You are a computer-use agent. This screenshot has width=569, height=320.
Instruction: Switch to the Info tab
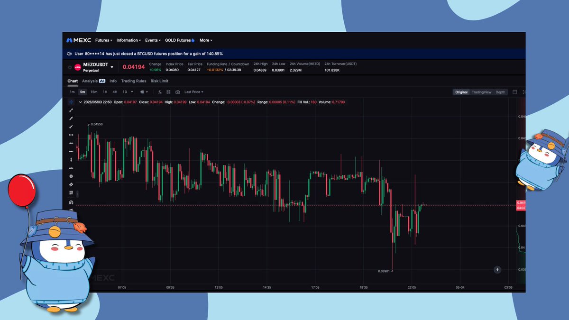tap(113, 81)
